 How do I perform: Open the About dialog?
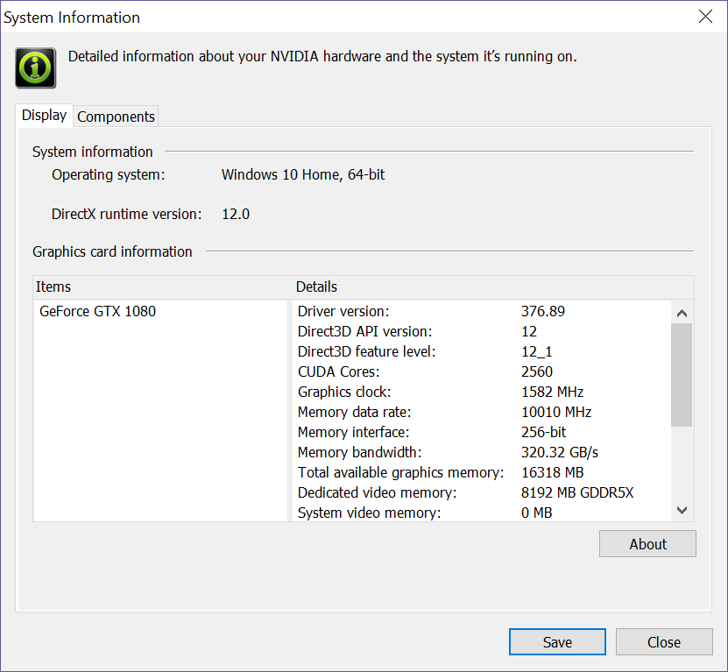point(647,544)
